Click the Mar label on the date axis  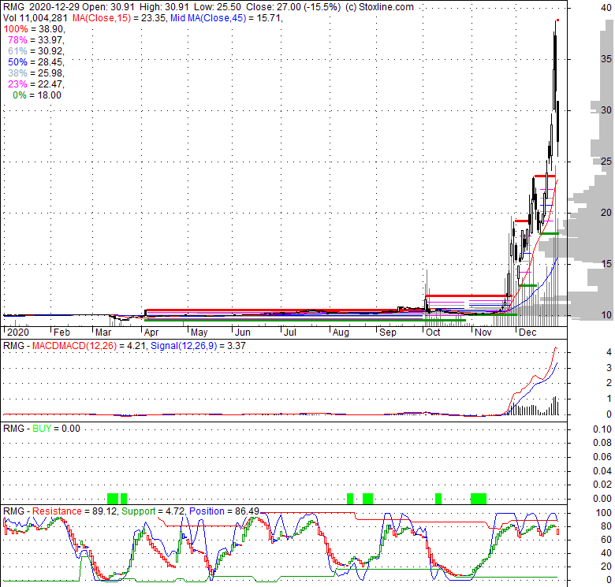click(x=103, y=333)
